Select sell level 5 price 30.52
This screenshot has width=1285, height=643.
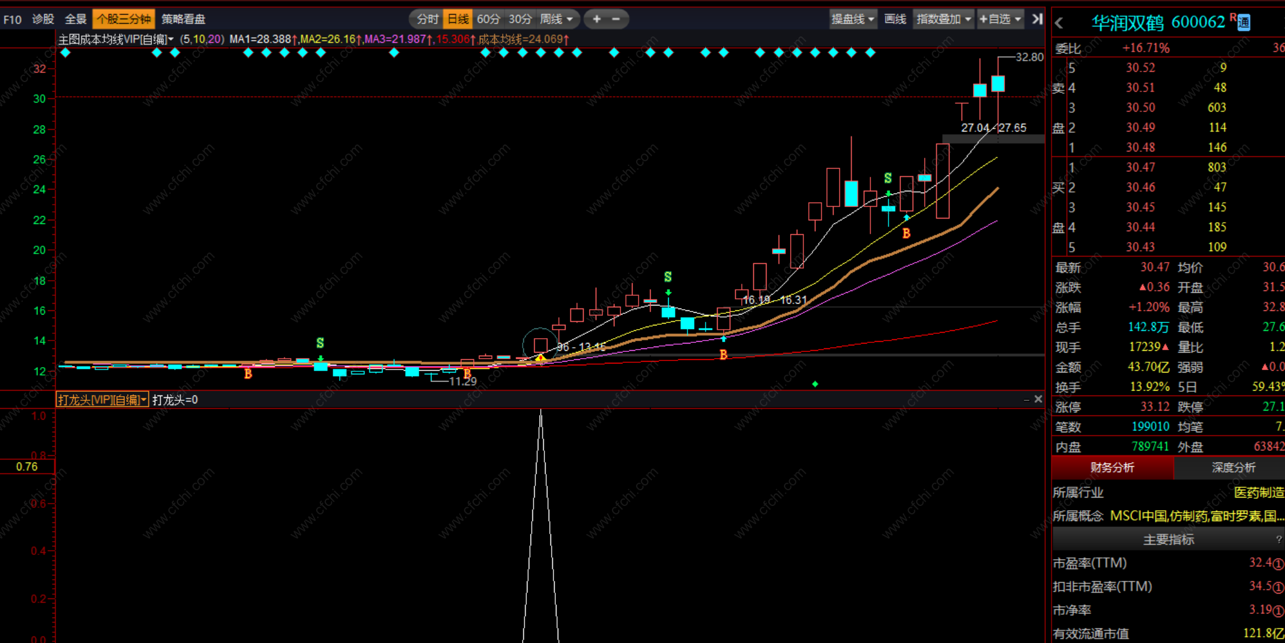coord(1140,68)
